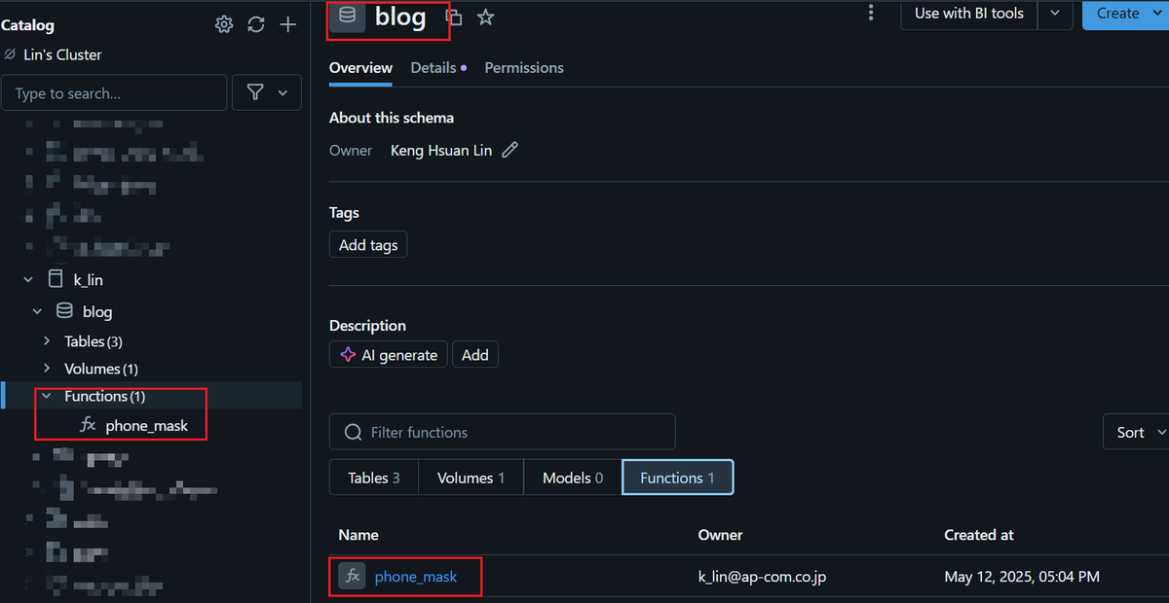Copy the blog schema name
This screenshot has width=1169, height=603.
tap(454, 17)
